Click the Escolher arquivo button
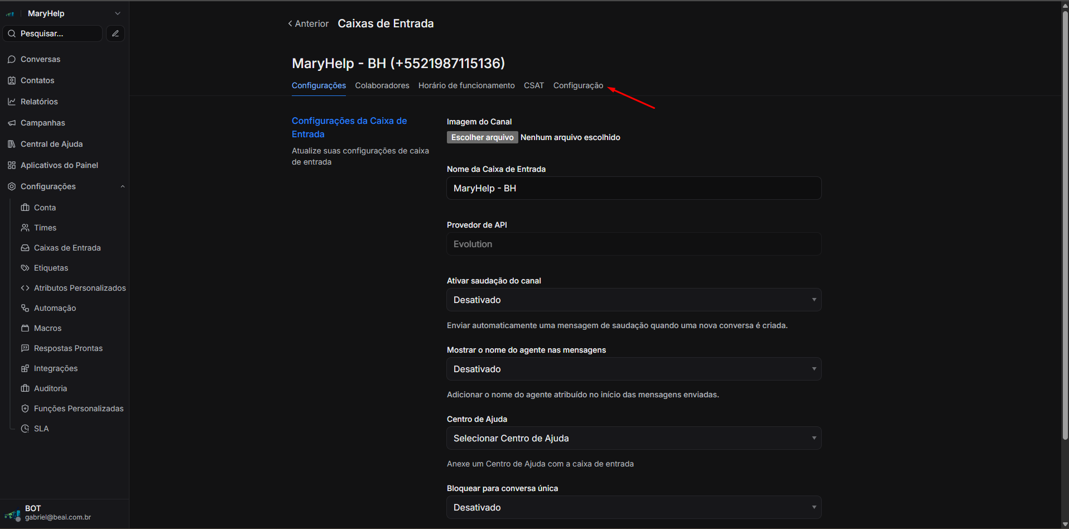Image resolution: width=1069 pixels, height=529 pixels. point(482,137)
